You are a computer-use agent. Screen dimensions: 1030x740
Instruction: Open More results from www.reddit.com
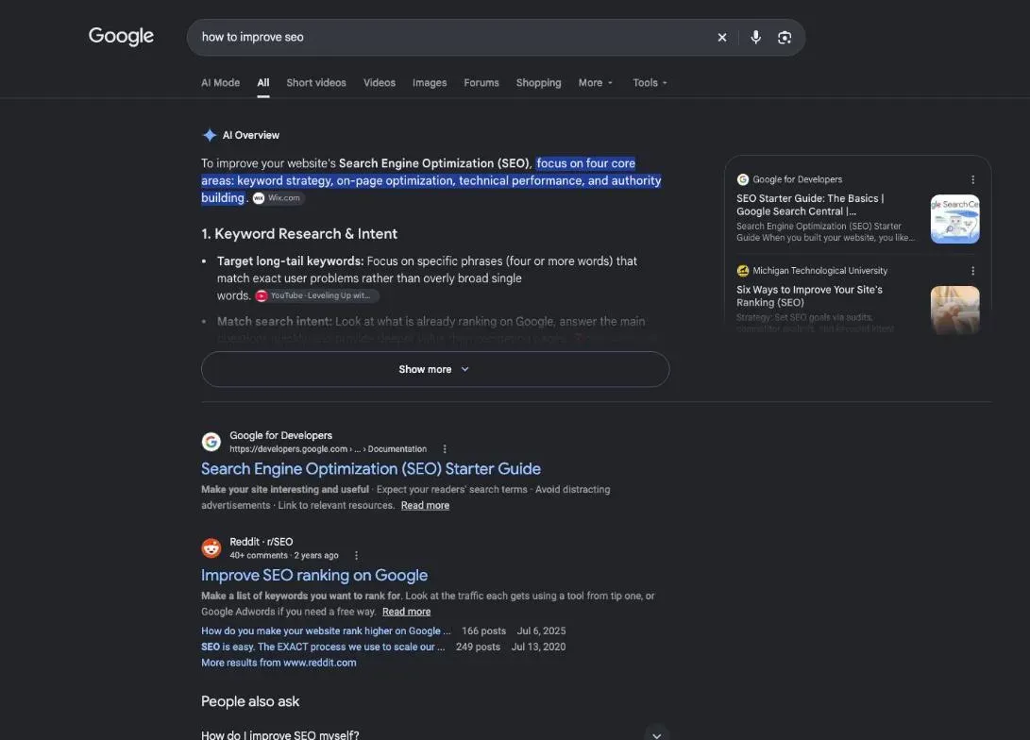click(279, 663)
